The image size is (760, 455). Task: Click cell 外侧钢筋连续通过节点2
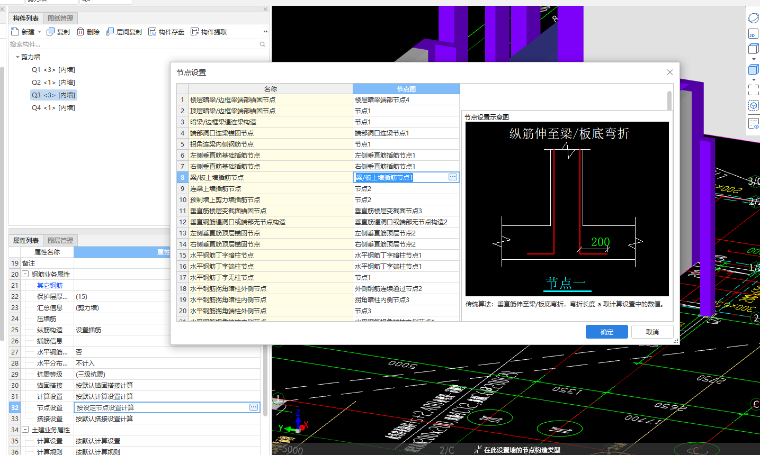click(x=406, y=288)
